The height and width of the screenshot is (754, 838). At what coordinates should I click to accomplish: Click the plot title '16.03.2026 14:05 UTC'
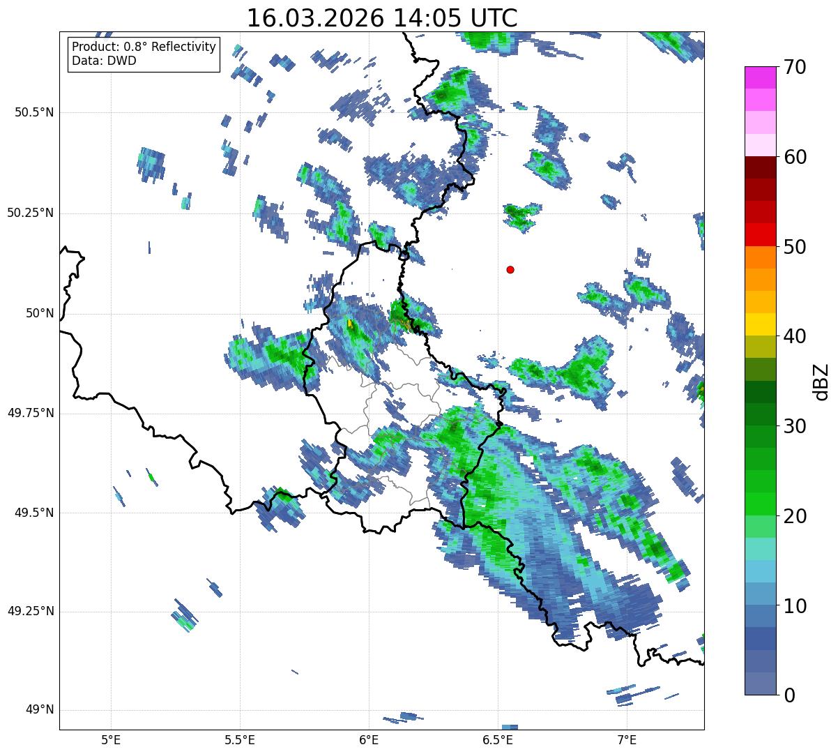tap(382, 18)
